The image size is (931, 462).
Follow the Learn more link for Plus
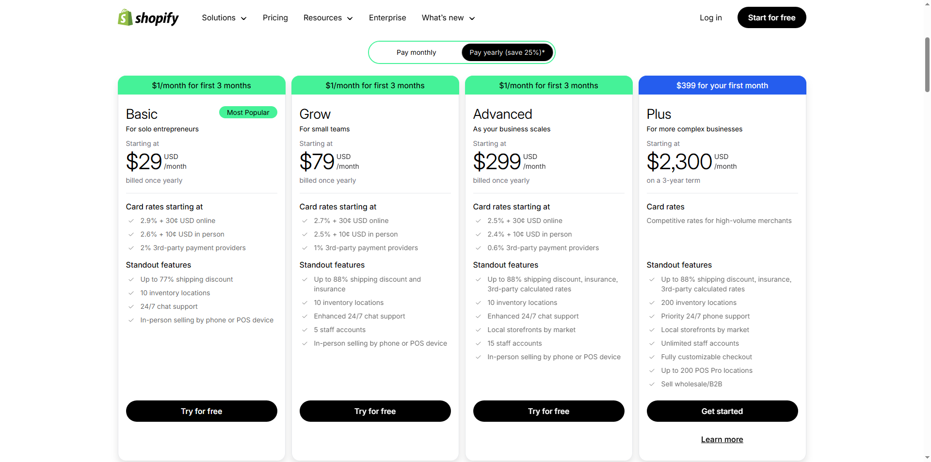point(722,439)
